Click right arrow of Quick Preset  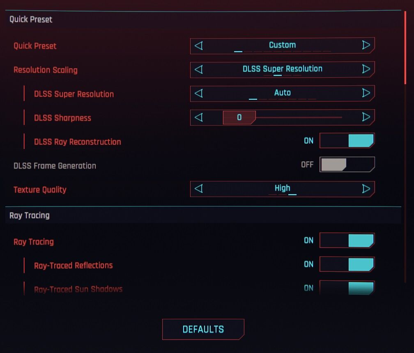coord(366,46)
